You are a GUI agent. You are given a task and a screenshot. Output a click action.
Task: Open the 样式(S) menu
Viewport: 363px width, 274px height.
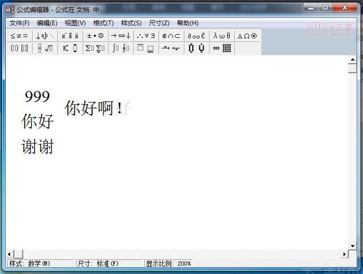click(x=131, y=23)
